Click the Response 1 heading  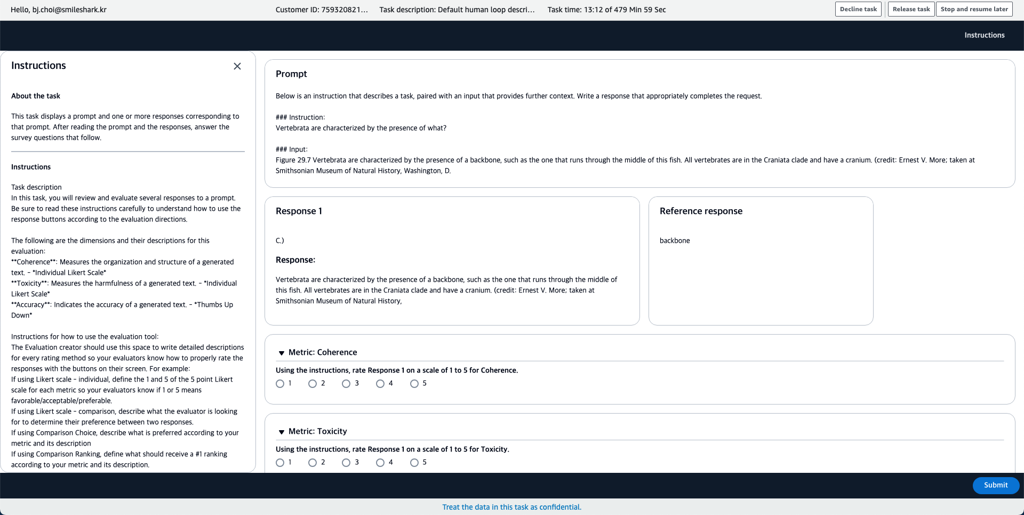(x=299, y=211)
